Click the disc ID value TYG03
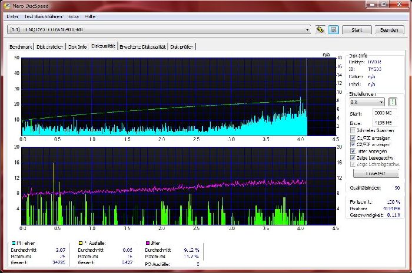This screenshot has height=273, width=412. 374,69
